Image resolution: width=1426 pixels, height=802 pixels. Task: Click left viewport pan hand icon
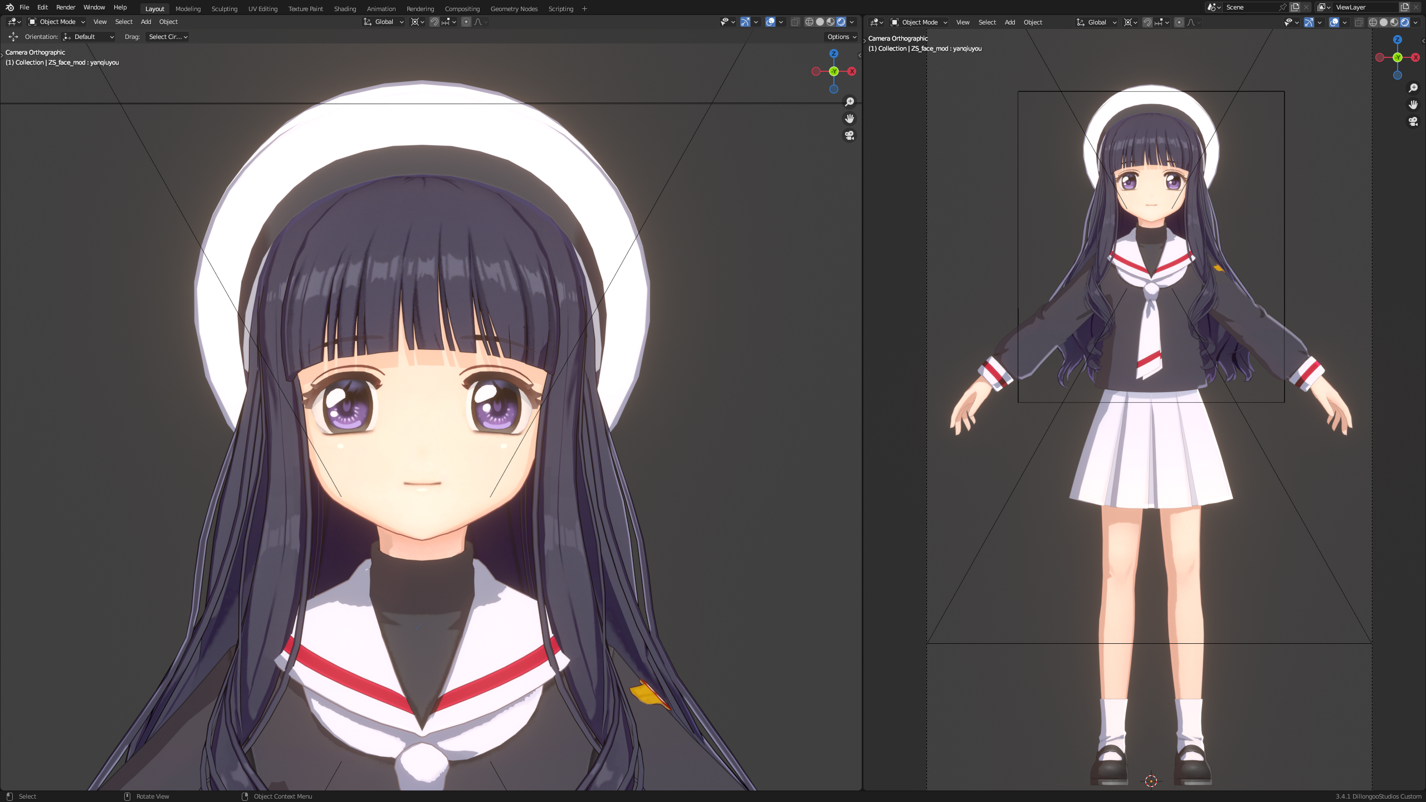click(x=849, y=119)
